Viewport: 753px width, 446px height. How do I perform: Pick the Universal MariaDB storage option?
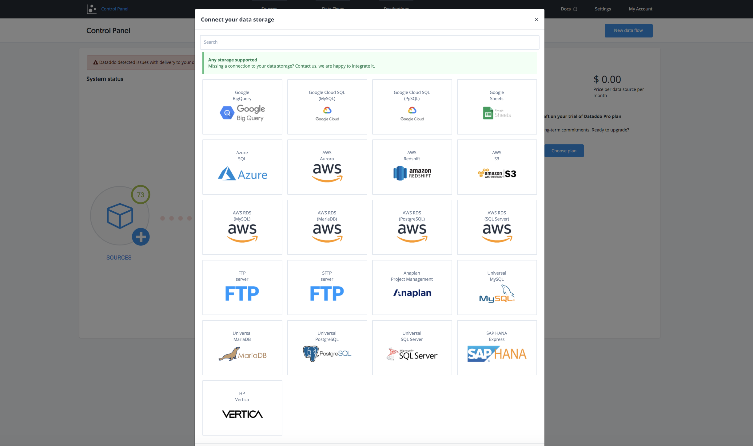242,348
